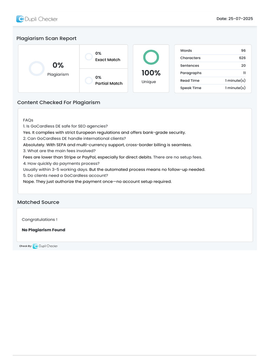Viewport: 269px width, 359px height.
Task: Click the Sentences count value '20'
Action: [243, 66]
